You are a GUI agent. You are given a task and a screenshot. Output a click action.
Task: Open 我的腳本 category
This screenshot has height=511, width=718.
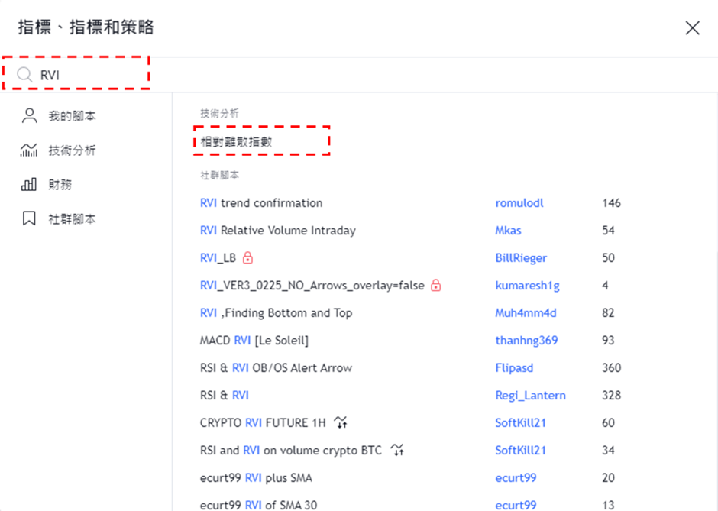coord(72,116)
